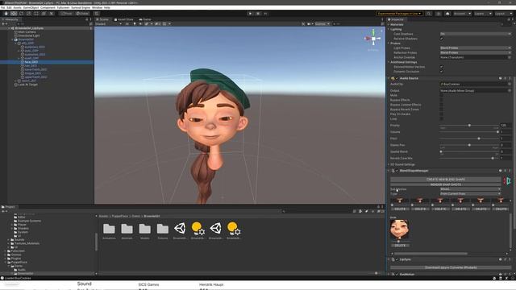This screenshot has width=516, height=290.
Task: Select the Rect Transform tool
Action: [36, 14]
